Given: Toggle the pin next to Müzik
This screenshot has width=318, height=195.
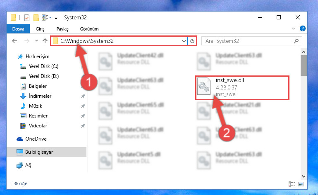Looking at the screenshot, I should click(83, 106).
